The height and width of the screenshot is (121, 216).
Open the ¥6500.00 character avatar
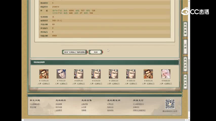point(96,74)
